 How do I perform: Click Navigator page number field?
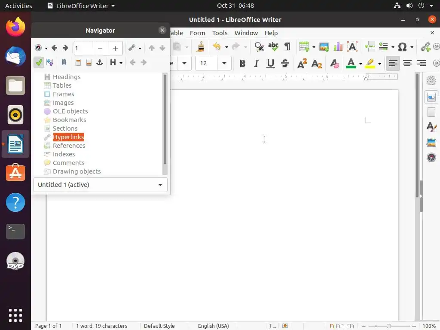(x=83, y=48)
